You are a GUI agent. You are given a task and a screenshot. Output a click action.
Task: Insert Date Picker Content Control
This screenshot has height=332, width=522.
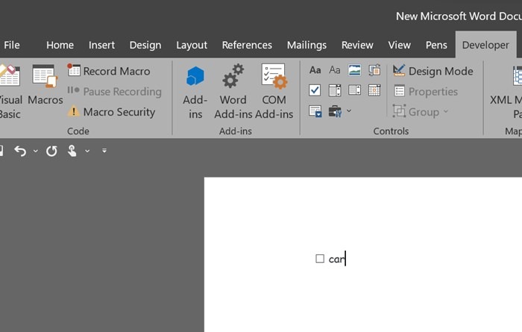tap(374, 90)
